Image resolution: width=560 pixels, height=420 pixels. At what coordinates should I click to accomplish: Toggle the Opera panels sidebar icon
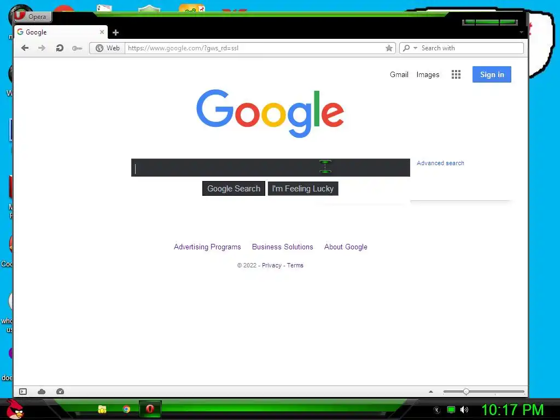(23, 392)
